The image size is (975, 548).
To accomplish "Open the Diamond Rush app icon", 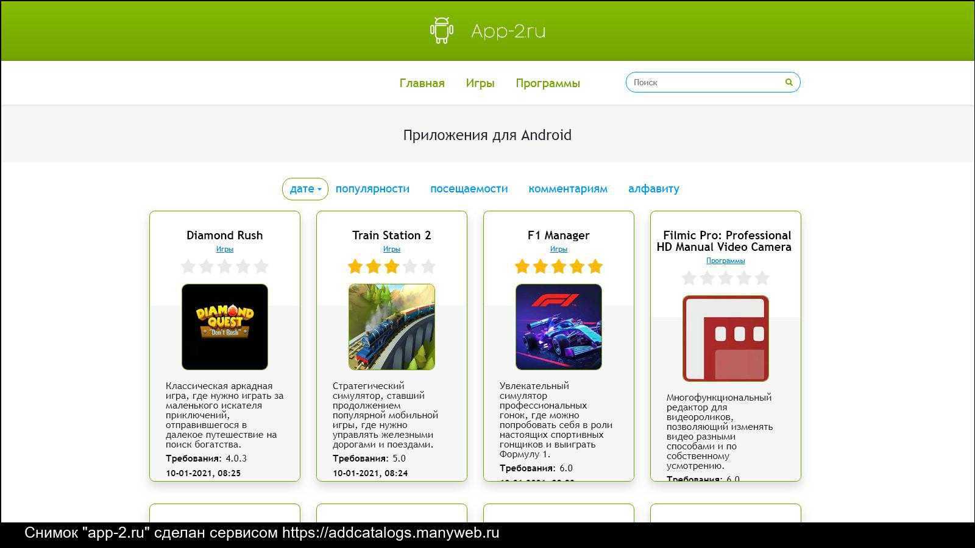I will [x=225, y=327].
